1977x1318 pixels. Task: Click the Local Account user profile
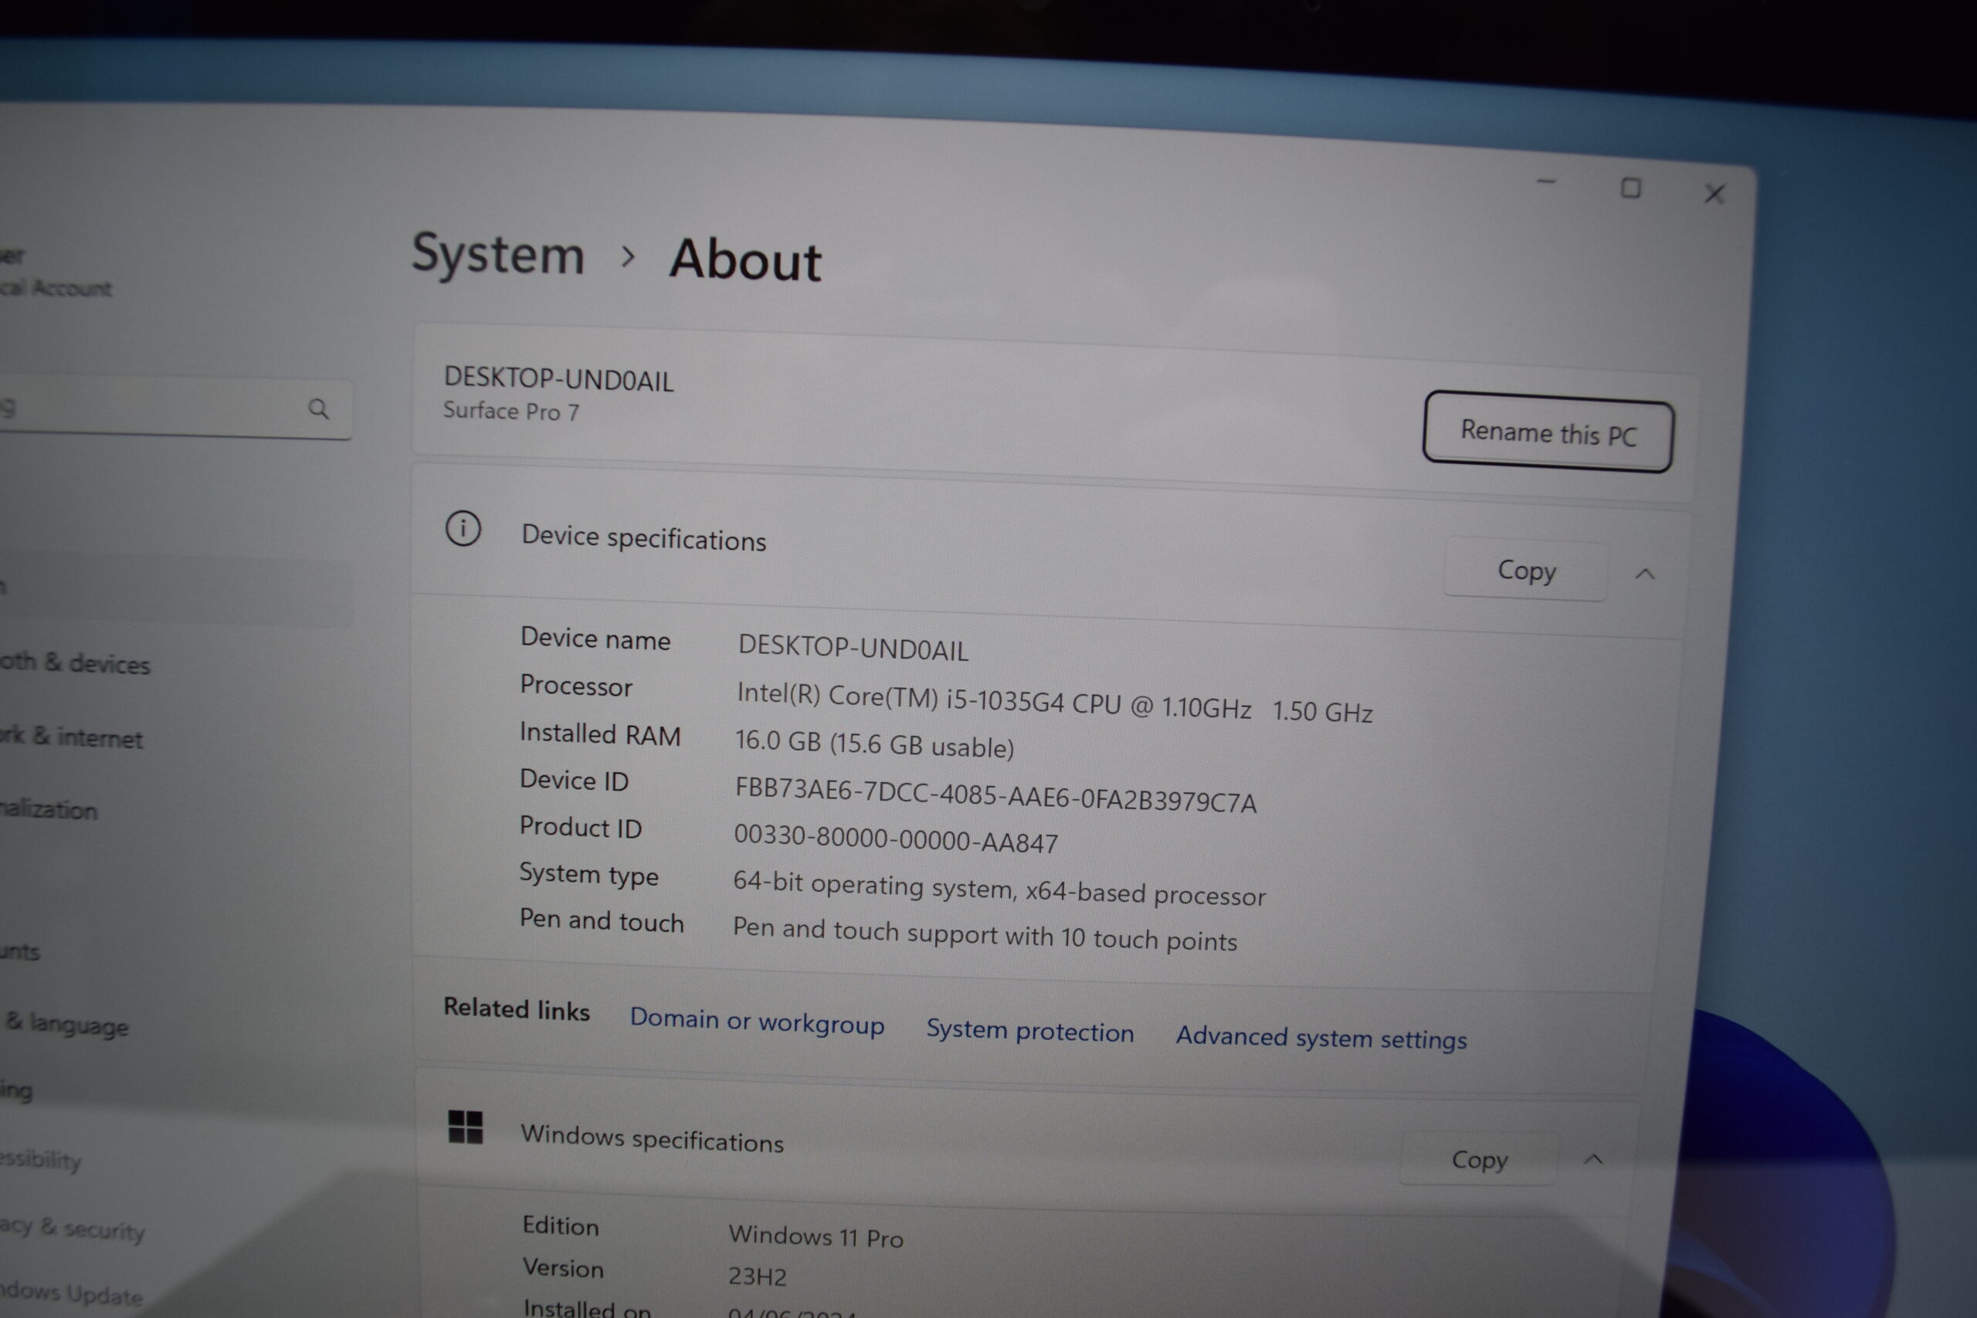pos(56,273)
